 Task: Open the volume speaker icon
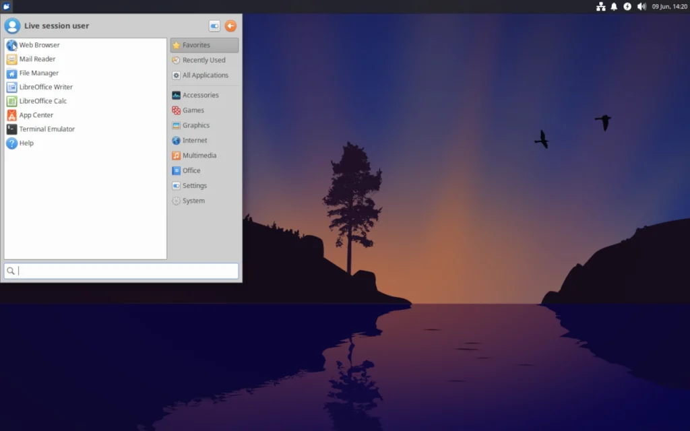tap(641, 7)
